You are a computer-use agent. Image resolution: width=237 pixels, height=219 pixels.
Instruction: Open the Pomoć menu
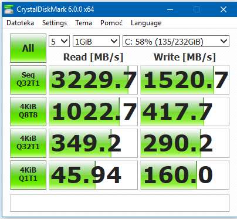pos(111,23)
